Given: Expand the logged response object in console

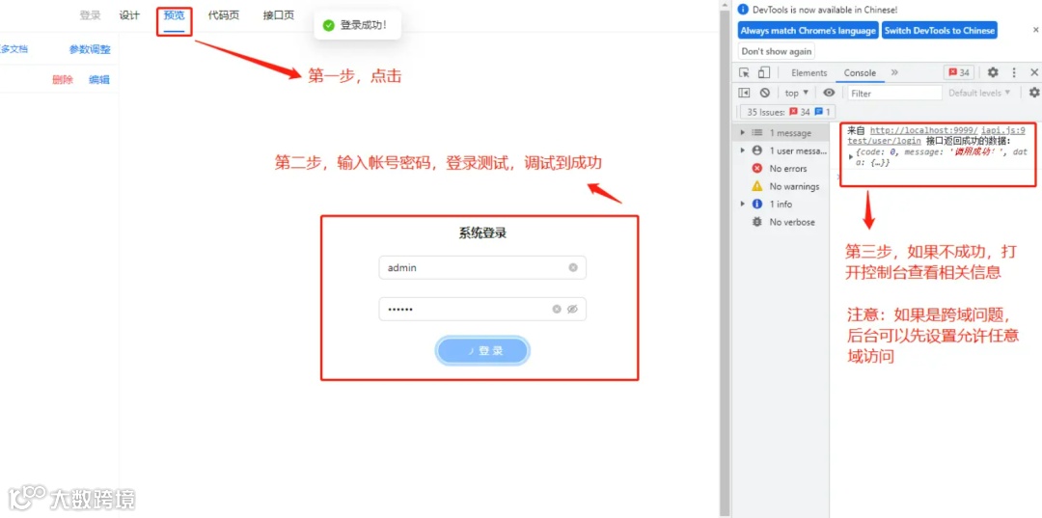Looking at the screenshot, I should tap(851, 156).
